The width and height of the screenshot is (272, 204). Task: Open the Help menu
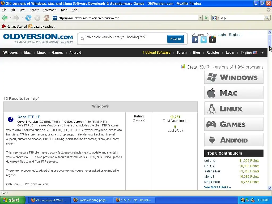[74, 10]
